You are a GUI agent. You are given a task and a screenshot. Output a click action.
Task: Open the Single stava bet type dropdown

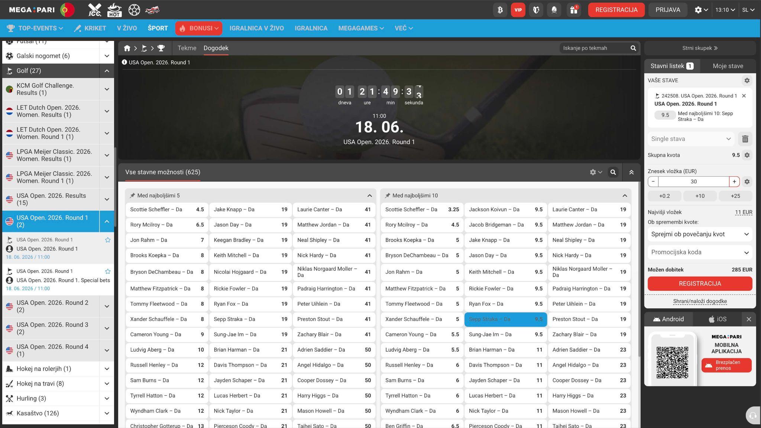(691, 139)
